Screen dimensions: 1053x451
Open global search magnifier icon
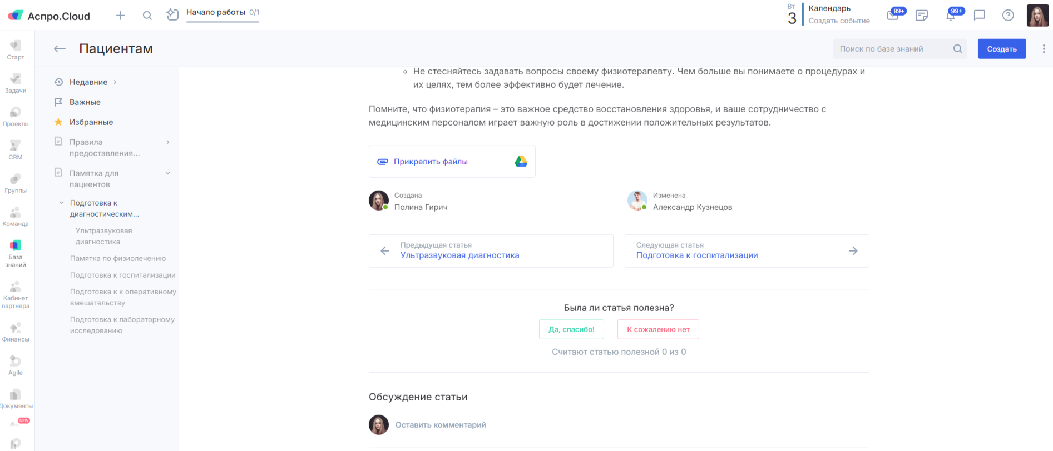pos(147,16)
